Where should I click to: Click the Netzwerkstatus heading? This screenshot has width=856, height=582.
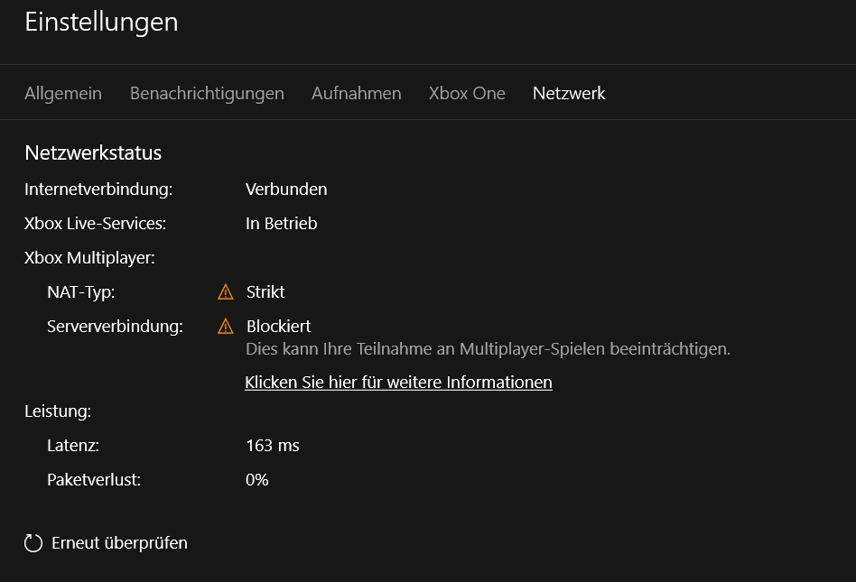[x=93, y=152]
